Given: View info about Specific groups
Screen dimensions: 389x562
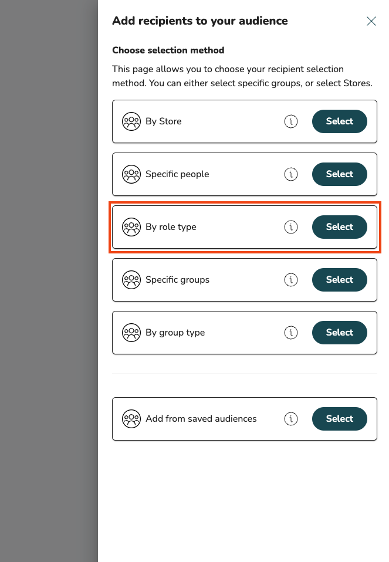Looking at the screenshot, I should [x=291, y=280].
